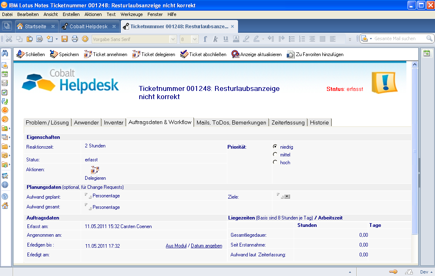The height and width of the screenshot is (276, 435).
Task: Switch to the Historie tab
Action: pos(319,122)
